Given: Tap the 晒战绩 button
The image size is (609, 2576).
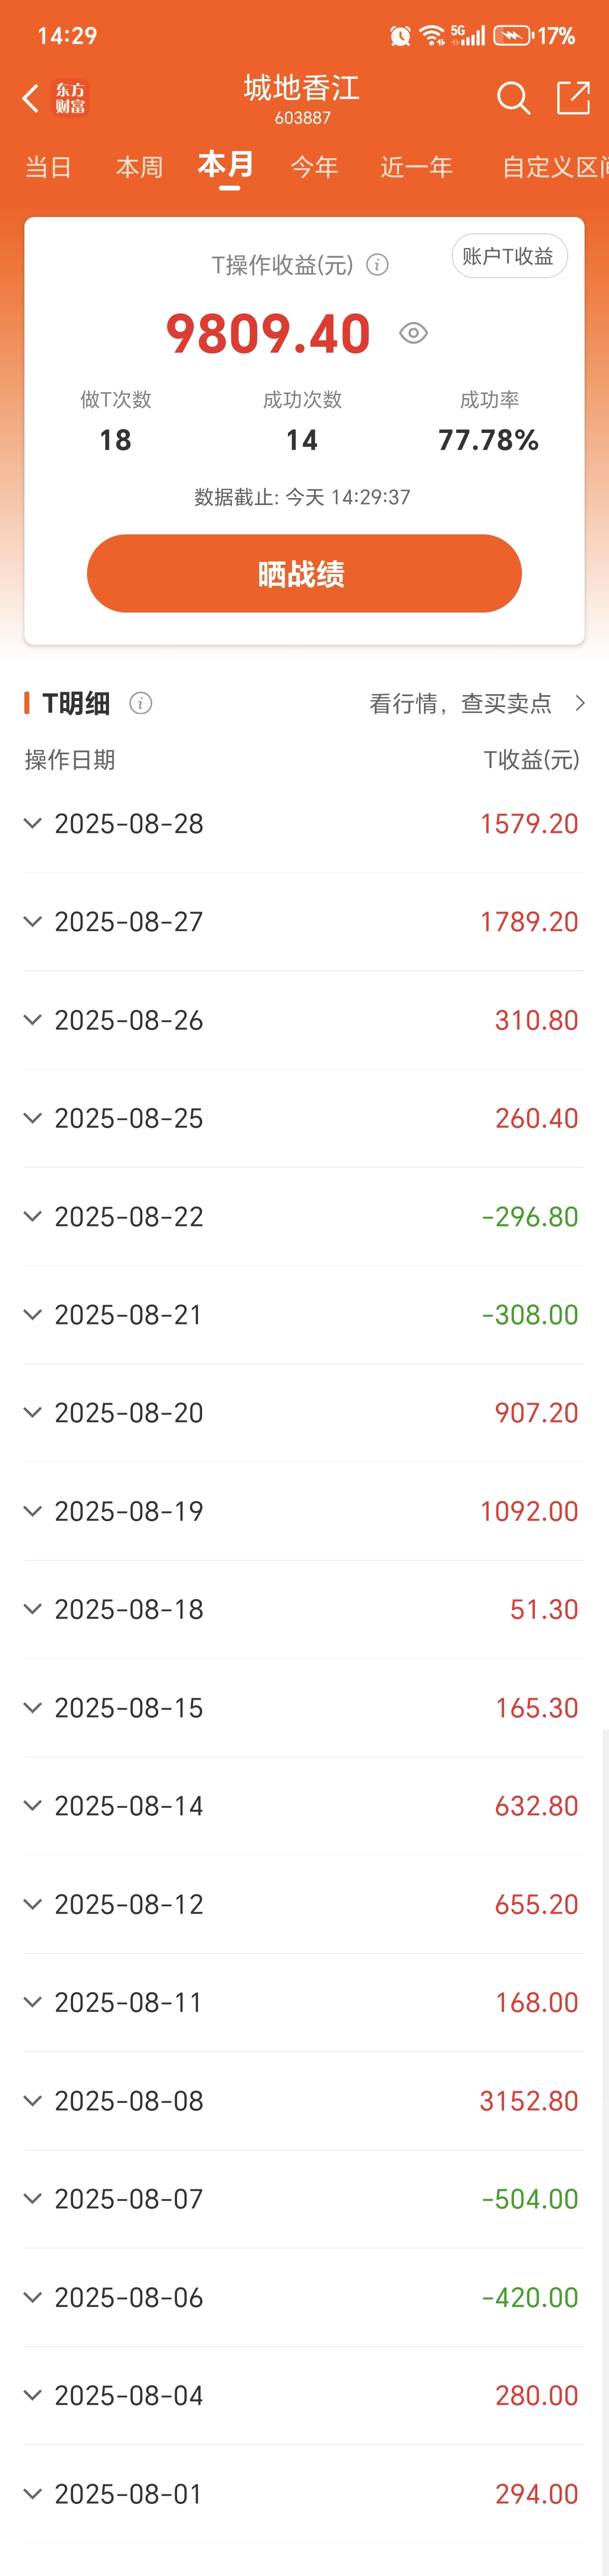Looking at the screenshot, I should pos(304,573).
